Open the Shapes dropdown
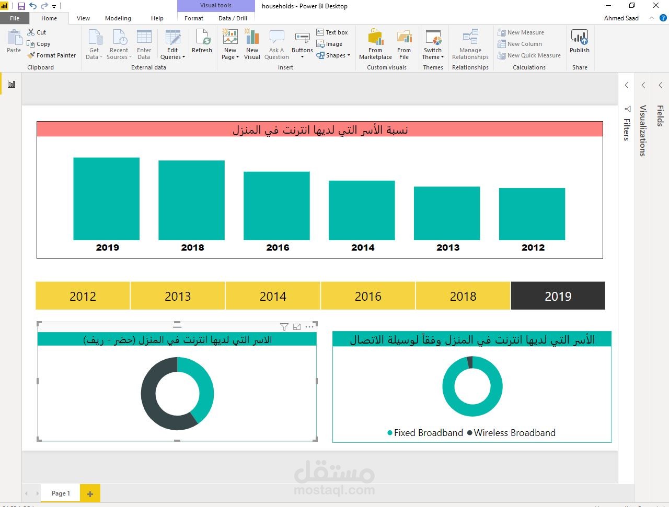Image resolution: width=669 pixels, height=507 pixels. coord(333,55)
